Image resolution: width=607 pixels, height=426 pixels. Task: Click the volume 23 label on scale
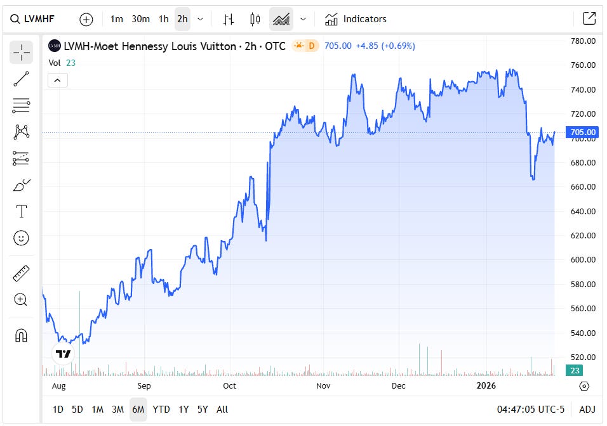(x=575, y=370)
